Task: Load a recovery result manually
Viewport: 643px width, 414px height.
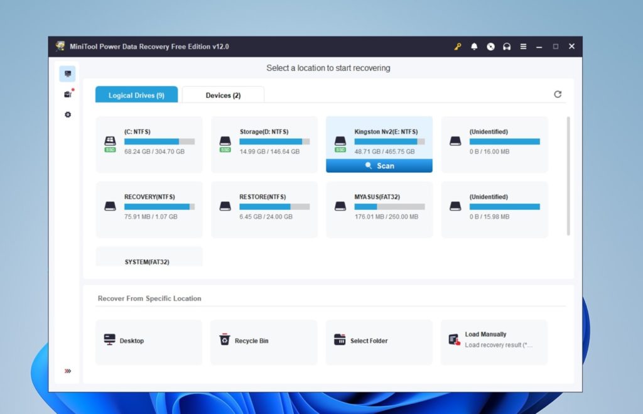Action: [494, 341]
